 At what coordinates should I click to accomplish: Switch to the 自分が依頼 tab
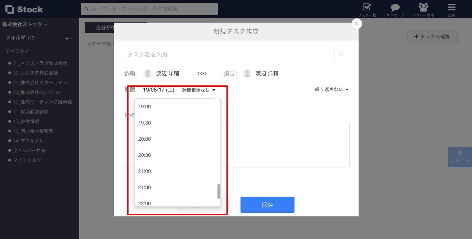[x=104, y=27]
